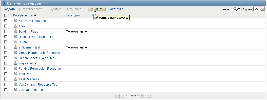Click the A Van resource icon
This screenshot has width=267, height=100.
pyautogui.click(x=15, y=26)
